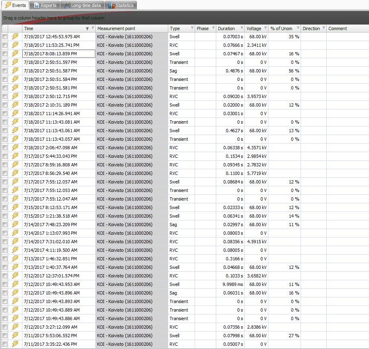This screenshot has width=369, height=349.
Task: Click lightning icon for 7/18/2017 2:50:51.587 PM sag
Action: (x=15, y=70)
